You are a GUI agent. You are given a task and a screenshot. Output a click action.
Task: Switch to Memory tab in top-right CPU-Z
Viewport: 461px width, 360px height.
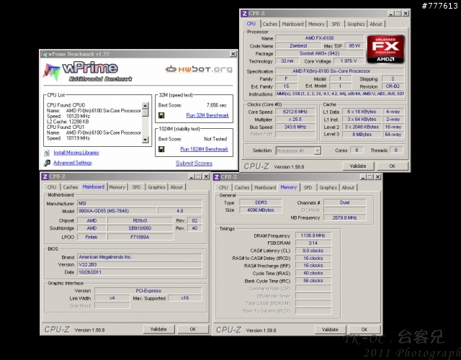316,24
